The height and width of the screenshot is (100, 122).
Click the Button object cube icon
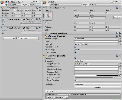(x=45, y=2)
